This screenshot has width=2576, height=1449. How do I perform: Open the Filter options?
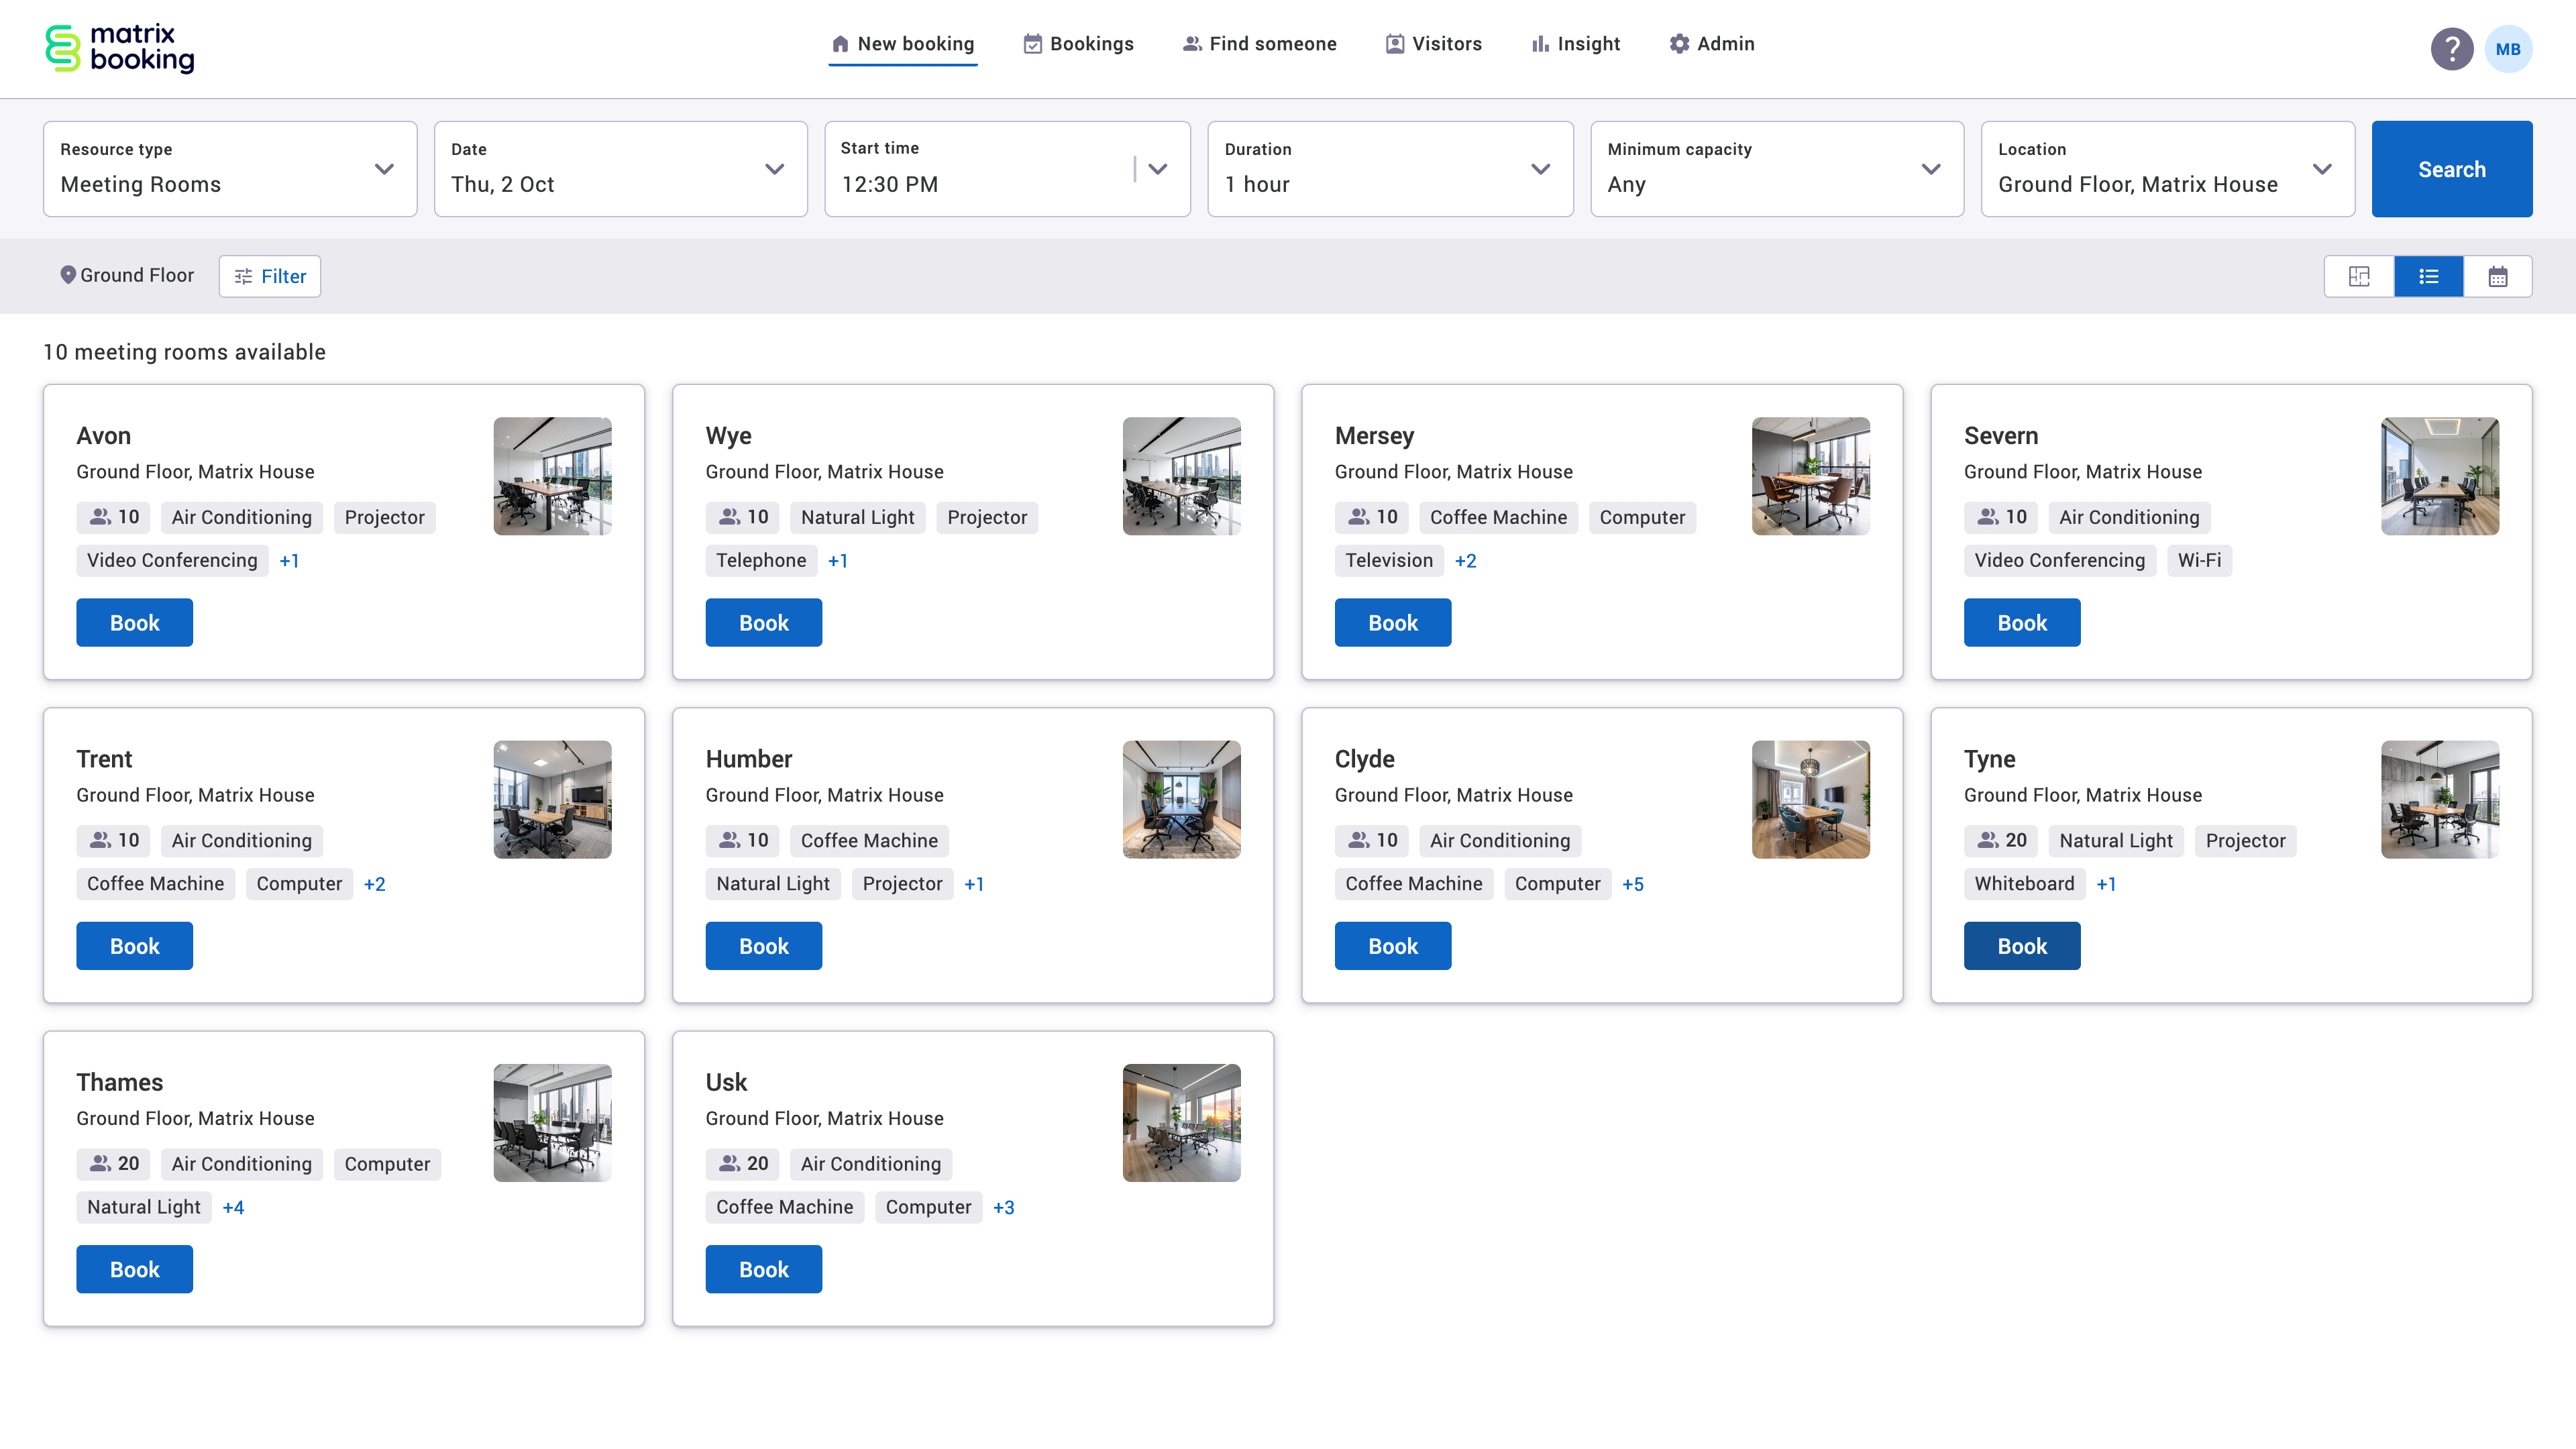pos(270,277)
